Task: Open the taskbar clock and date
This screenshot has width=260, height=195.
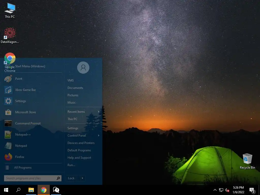Action: click(x=238, y=190)
